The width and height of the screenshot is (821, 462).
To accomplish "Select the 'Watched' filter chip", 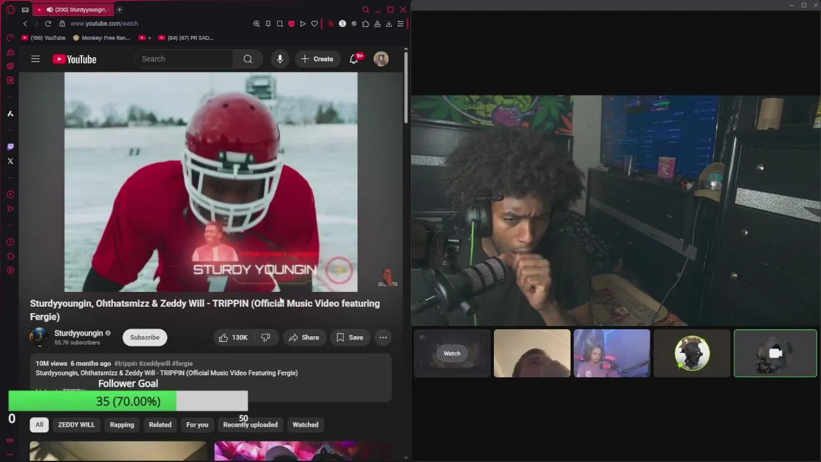I will pos(305,425).
